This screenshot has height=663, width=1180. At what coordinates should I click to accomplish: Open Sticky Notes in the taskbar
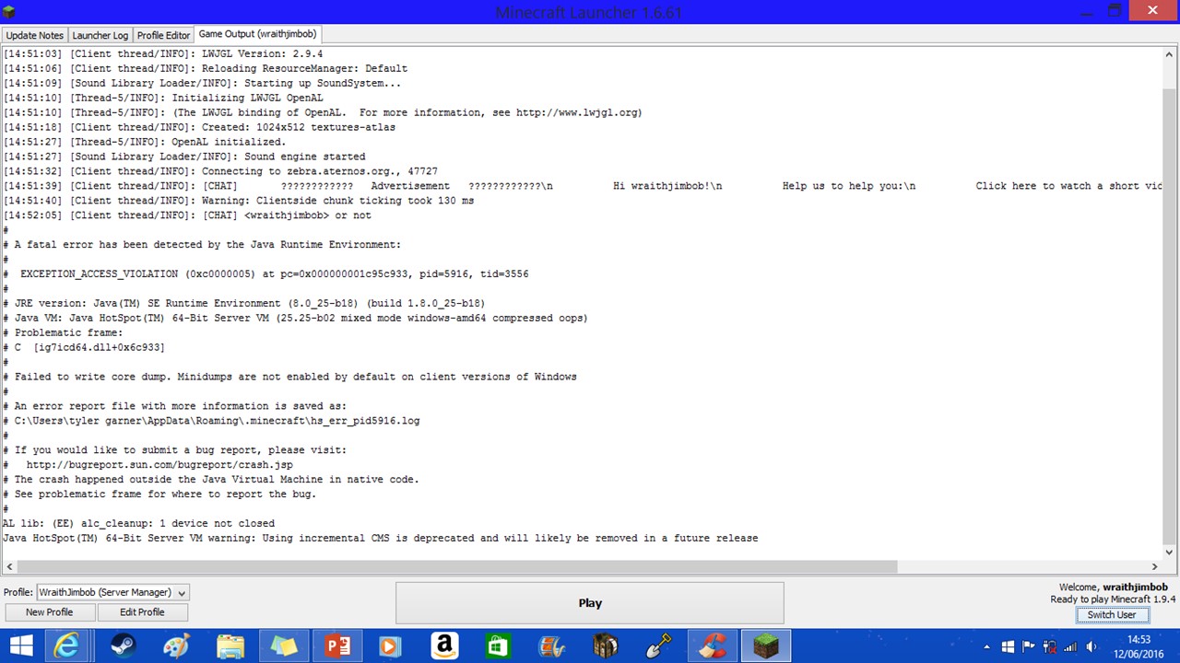[x=284, y=646]
